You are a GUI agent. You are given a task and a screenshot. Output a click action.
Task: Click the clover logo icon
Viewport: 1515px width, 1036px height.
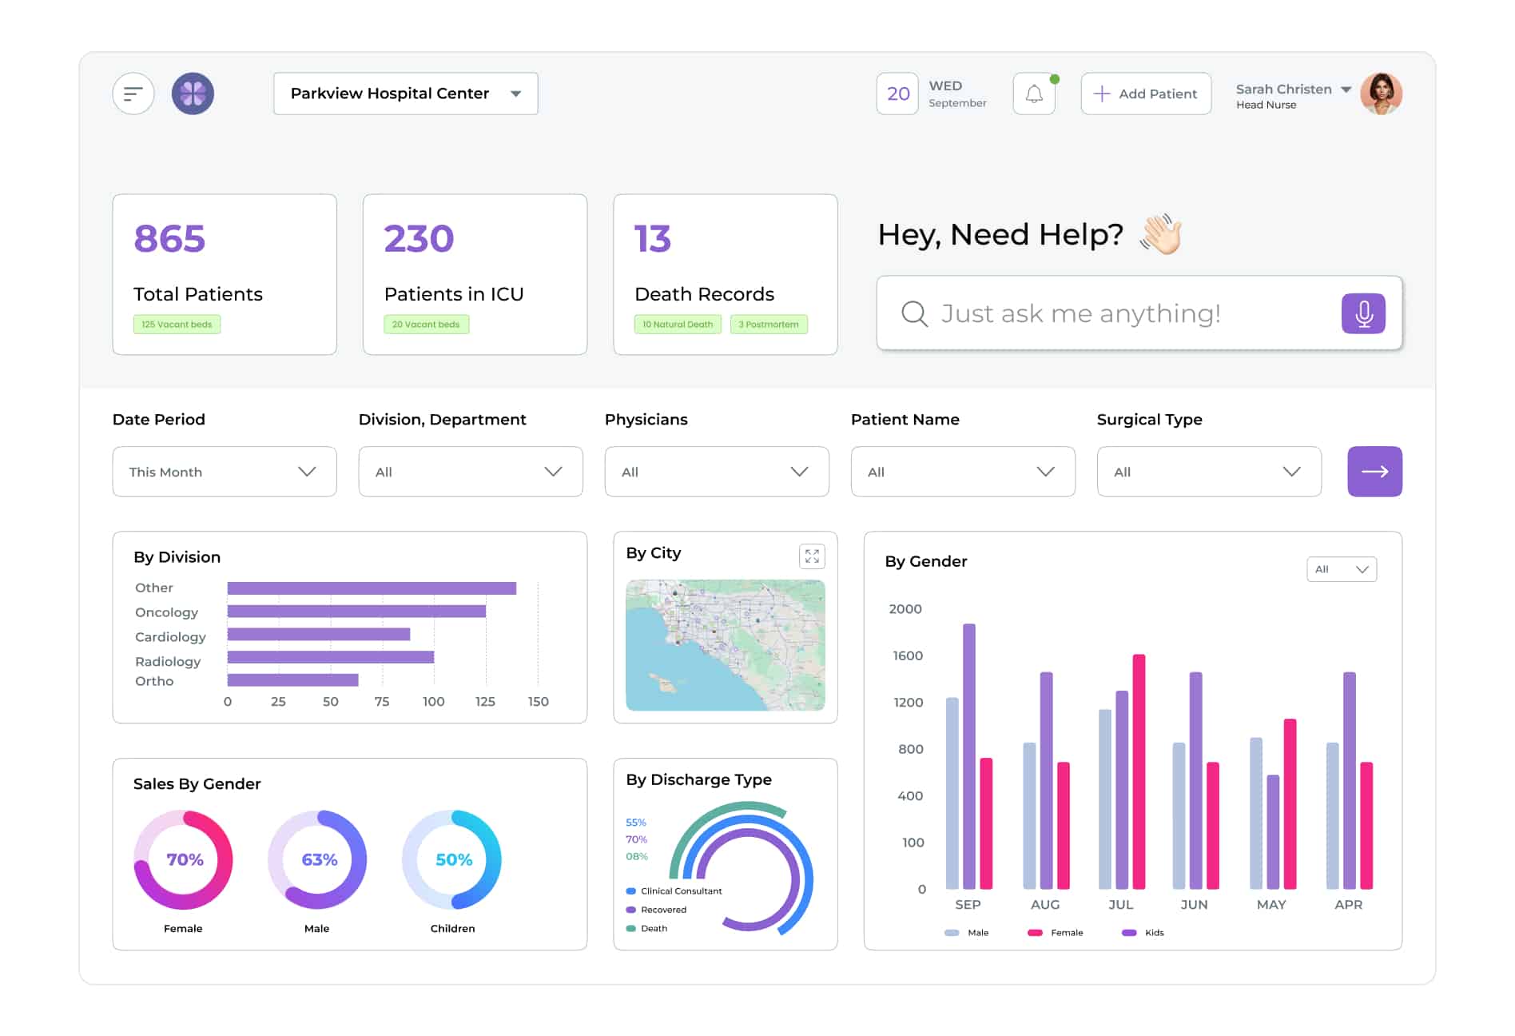193,93
